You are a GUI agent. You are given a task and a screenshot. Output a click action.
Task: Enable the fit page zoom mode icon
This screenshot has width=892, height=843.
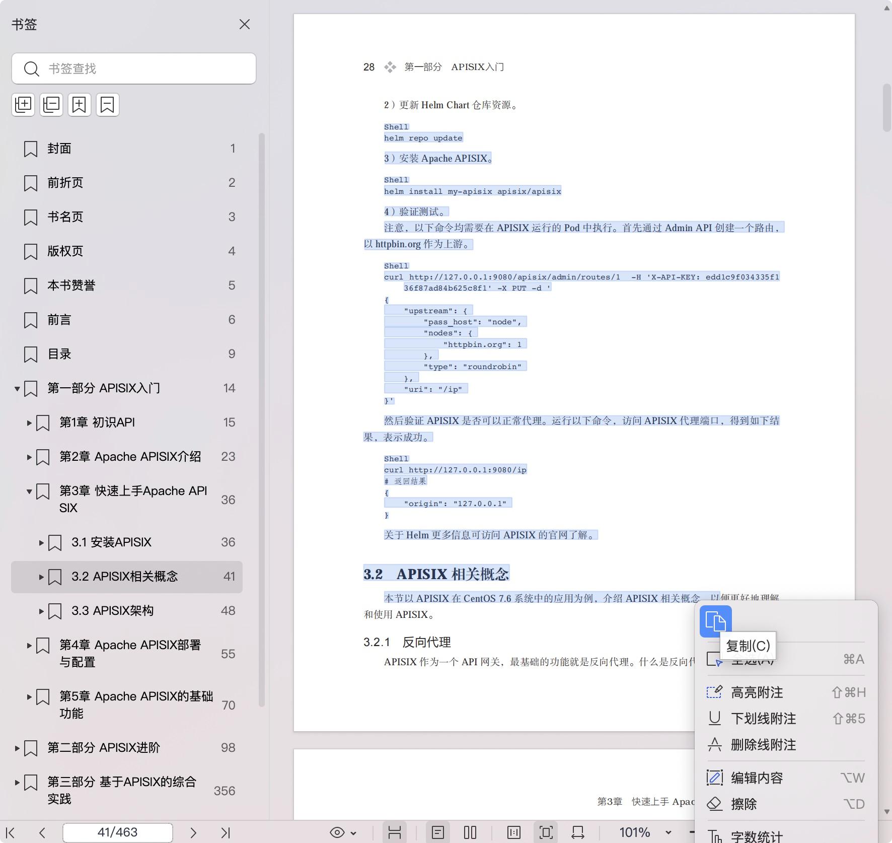pos(547,832)
